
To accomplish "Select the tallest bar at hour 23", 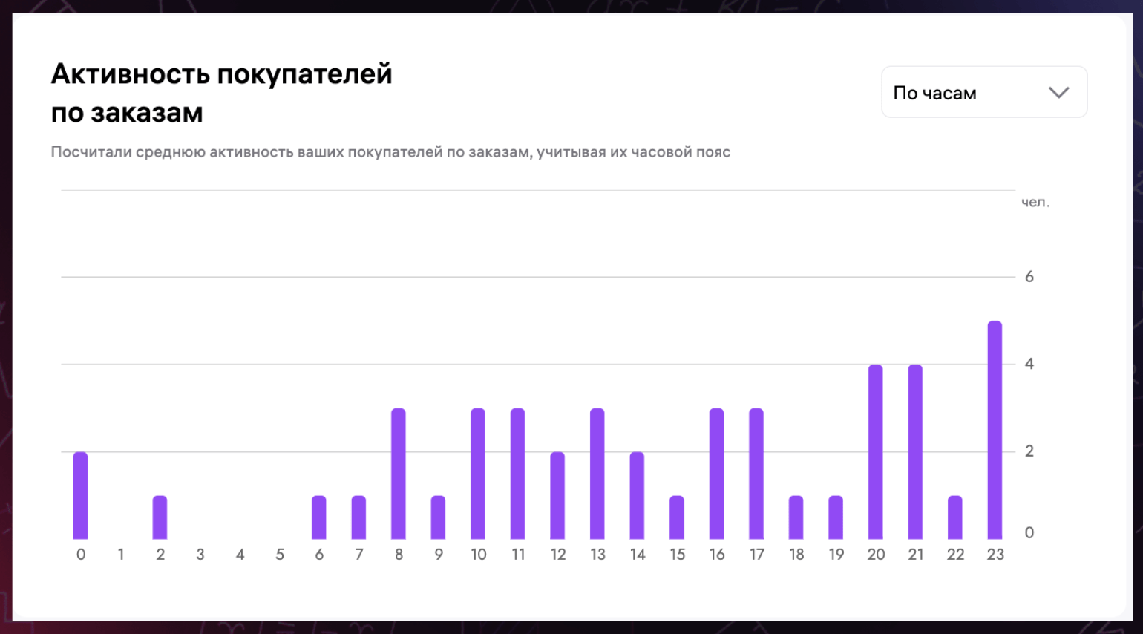I will 995,430.
